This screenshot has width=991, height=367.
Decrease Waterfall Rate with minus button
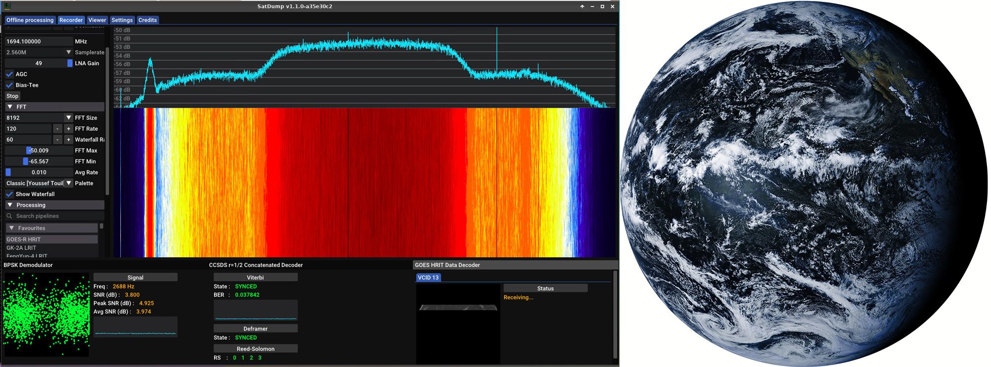tap(57, 139)
